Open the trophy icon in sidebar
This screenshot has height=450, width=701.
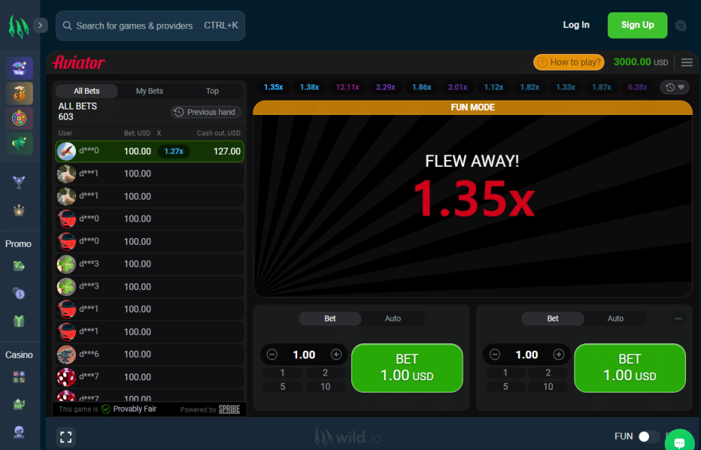tap(18, 182)
